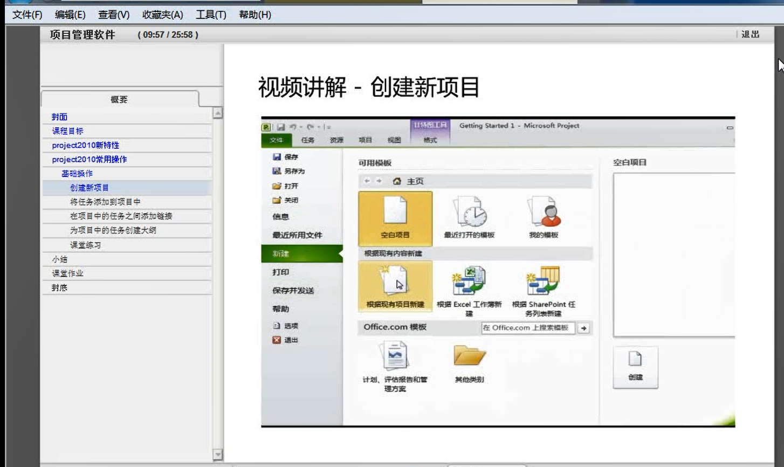Open the 最近打开的模板 recent templates icon
This screenshot has height=467, width=784.
469,212
